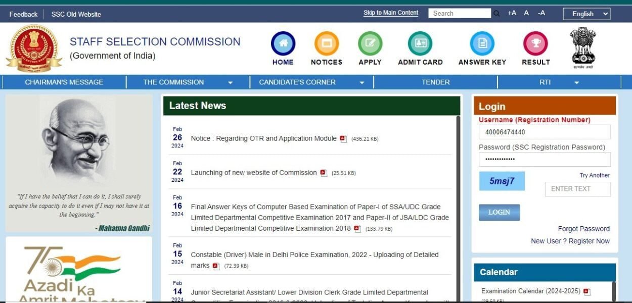Expand The Commission menu arrow
632x303 pixels.
(x=231, y=83)
